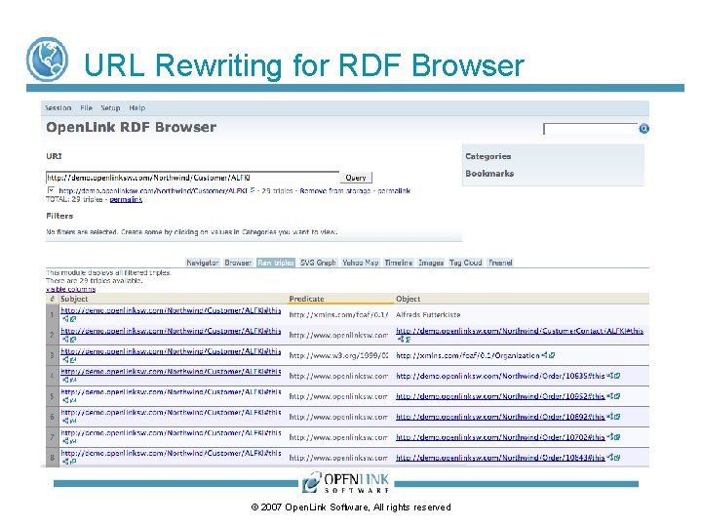Open the CustomerContact/ALFKI object link

pyautogui.click(x=520, y=331)
